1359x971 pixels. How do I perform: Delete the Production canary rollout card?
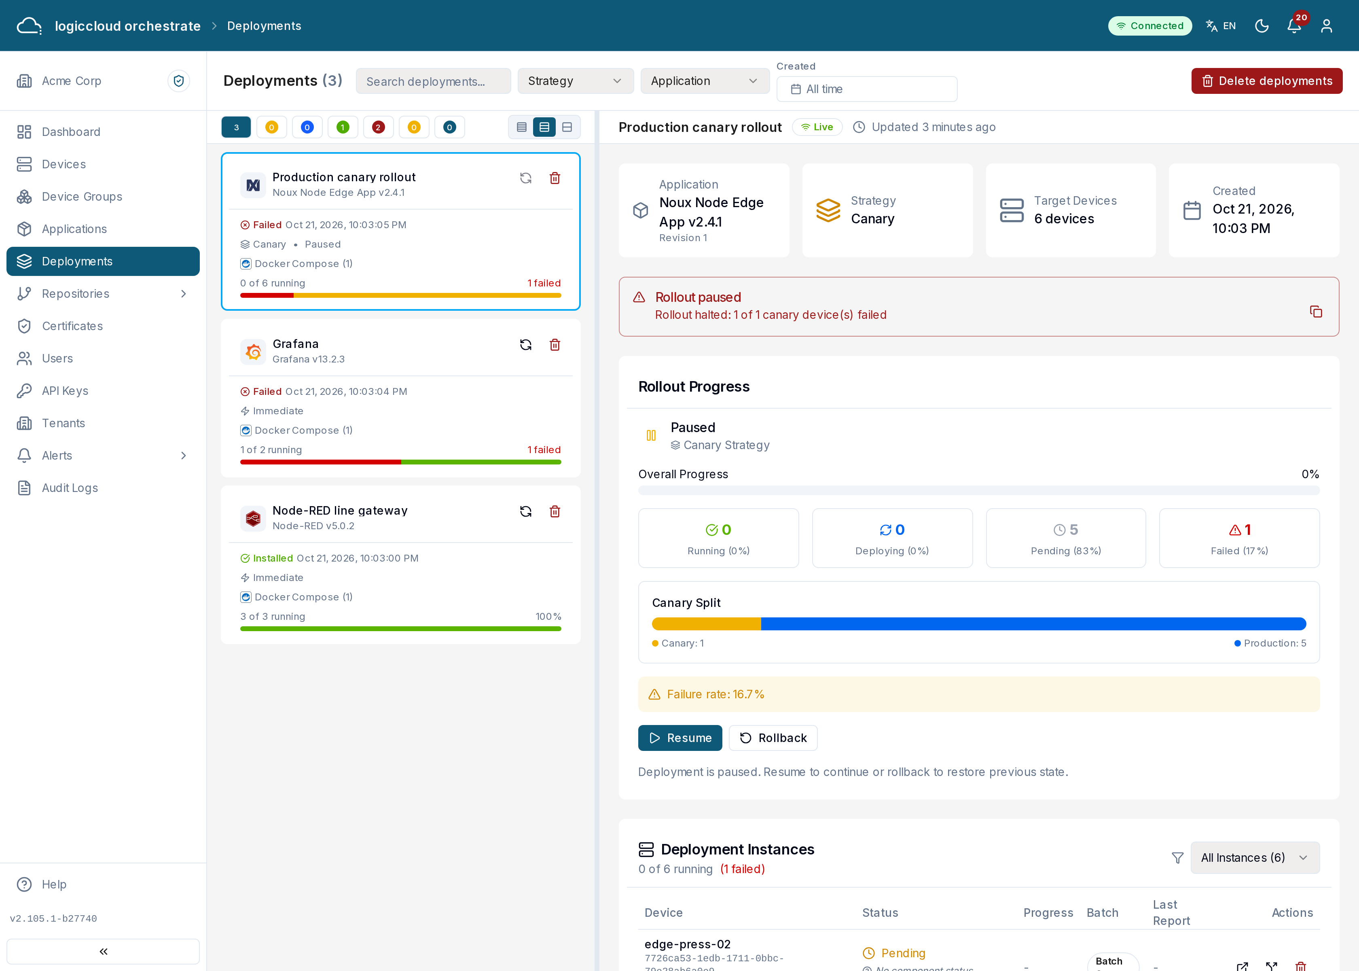point(555,178)
